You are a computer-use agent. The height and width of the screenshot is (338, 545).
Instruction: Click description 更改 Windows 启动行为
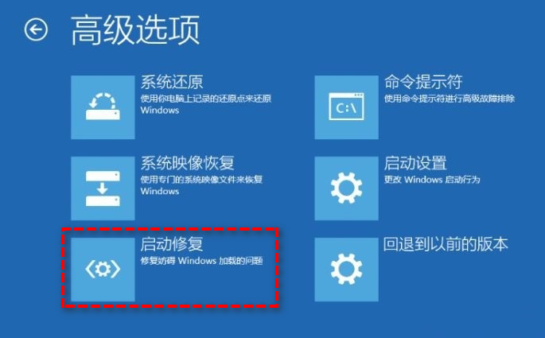(x=432, y=180)
